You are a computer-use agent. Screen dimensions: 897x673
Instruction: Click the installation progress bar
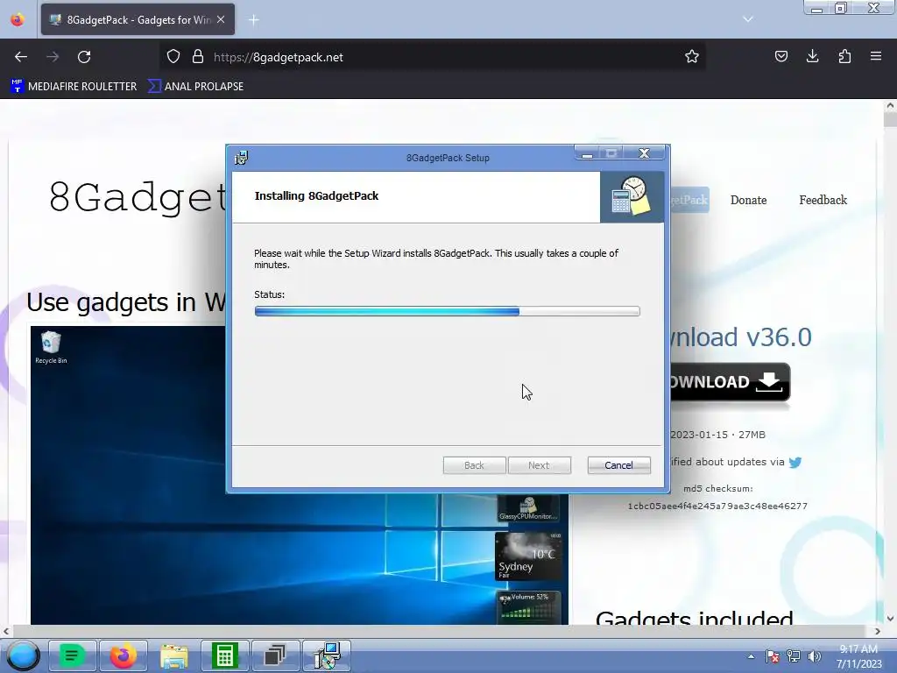coord(447,311)
